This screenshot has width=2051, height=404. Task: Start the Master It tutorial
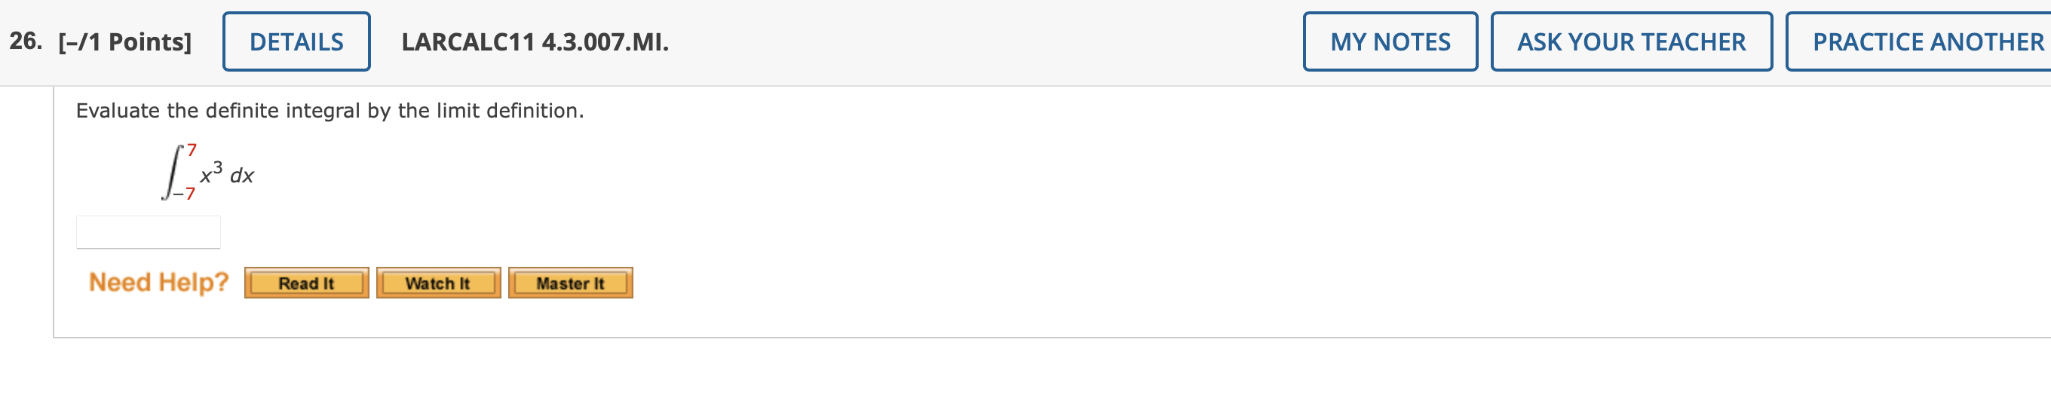pos(571,283)
